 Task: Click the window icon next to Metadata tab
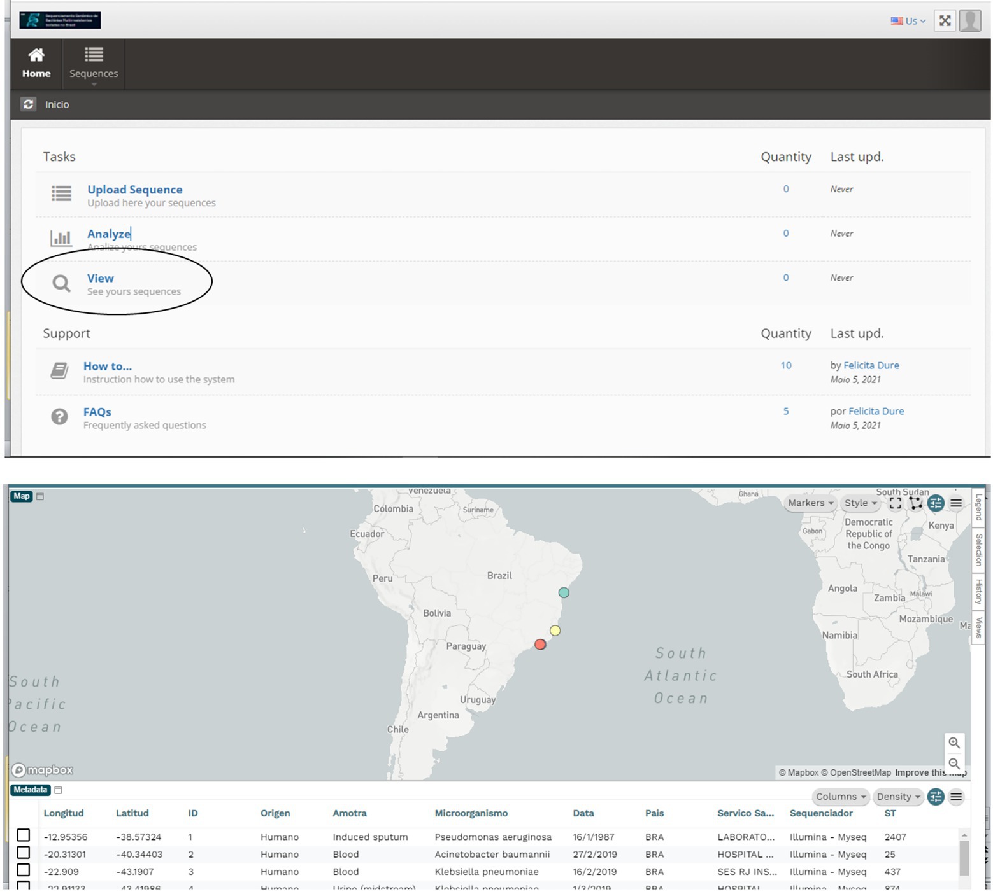tap(58, 790)
